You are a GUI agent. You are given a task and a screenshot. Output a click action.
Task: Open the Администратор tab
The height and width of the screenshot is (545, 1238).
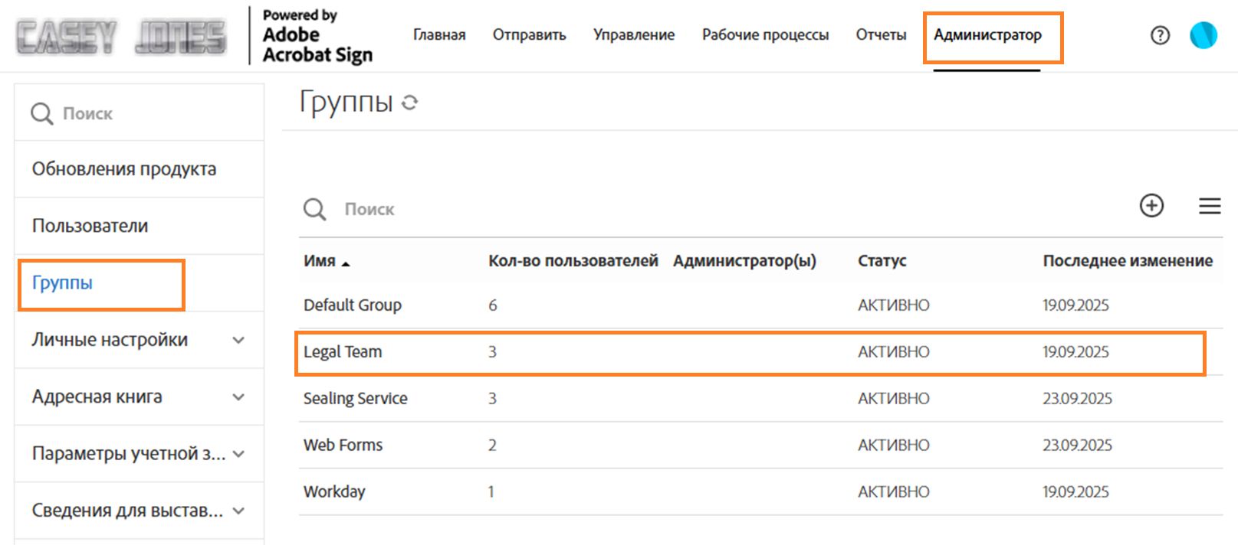click(x=987, y=35)
